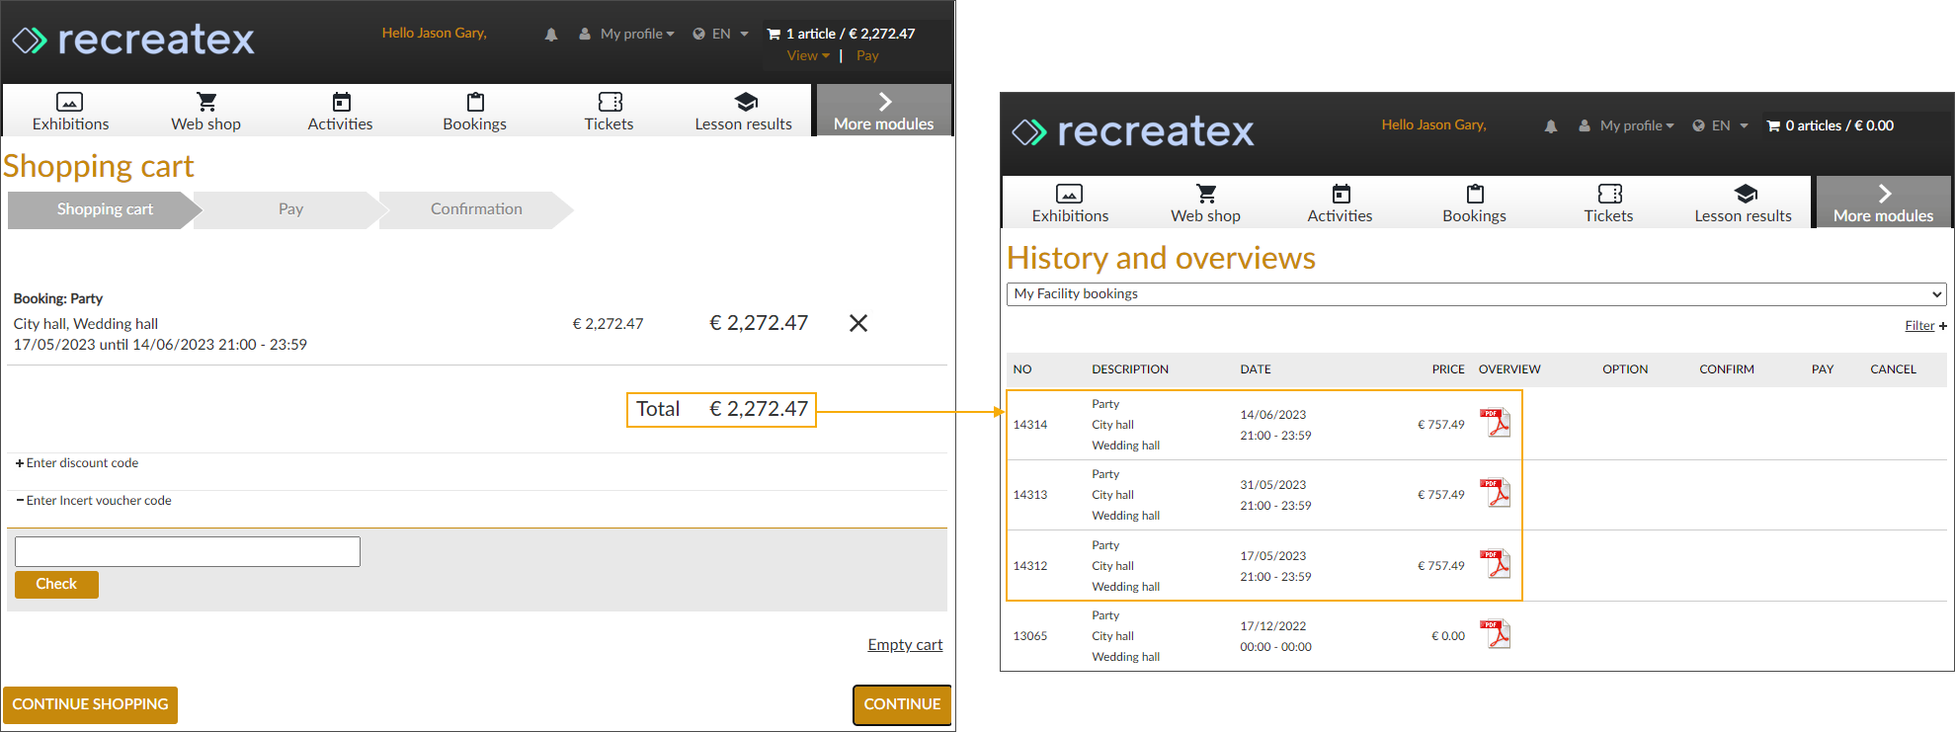Open PDF overview for booking 14312
Viewport: 1955px width, 732px height.
click(1496, 564)
